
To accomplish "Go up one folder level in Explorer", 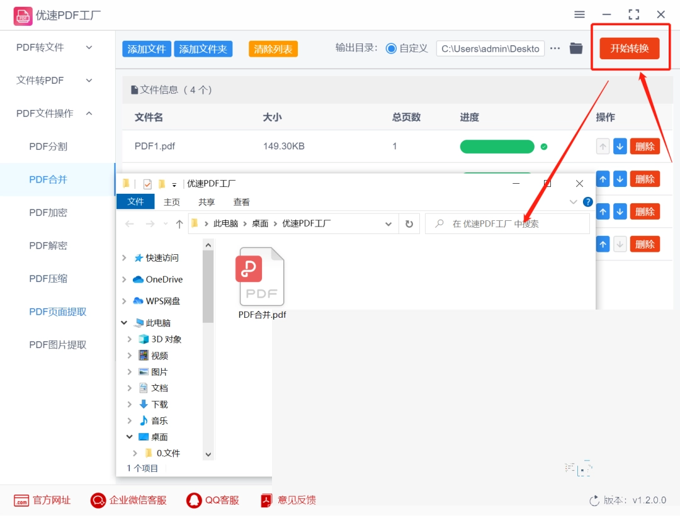I will [x=179, y=224].
